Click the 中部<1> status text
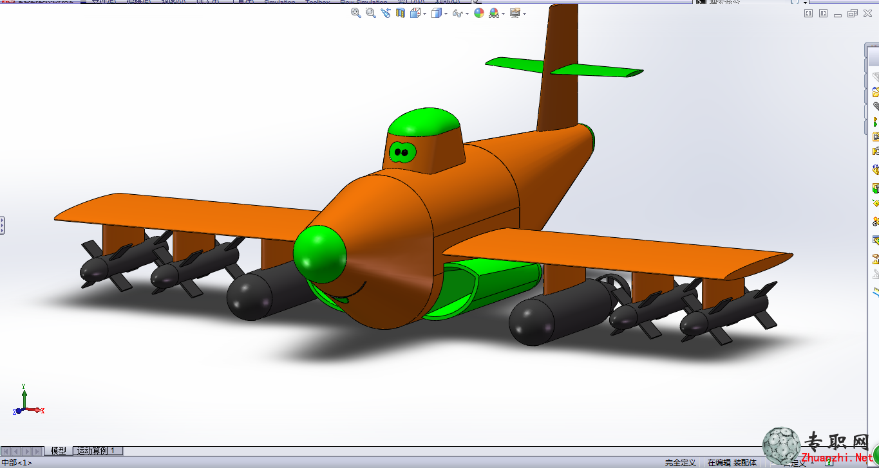The width and height of the screenshot is (879, 468). 17,463
